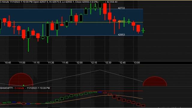Viewport: 192px width, 108px height.
Task: Click the Close 42668.4 value in header
Action: [x=83, y=2]
